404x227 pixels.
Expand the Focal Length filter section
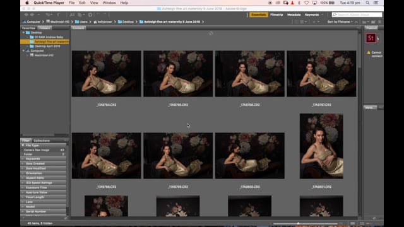pos(23,197)
